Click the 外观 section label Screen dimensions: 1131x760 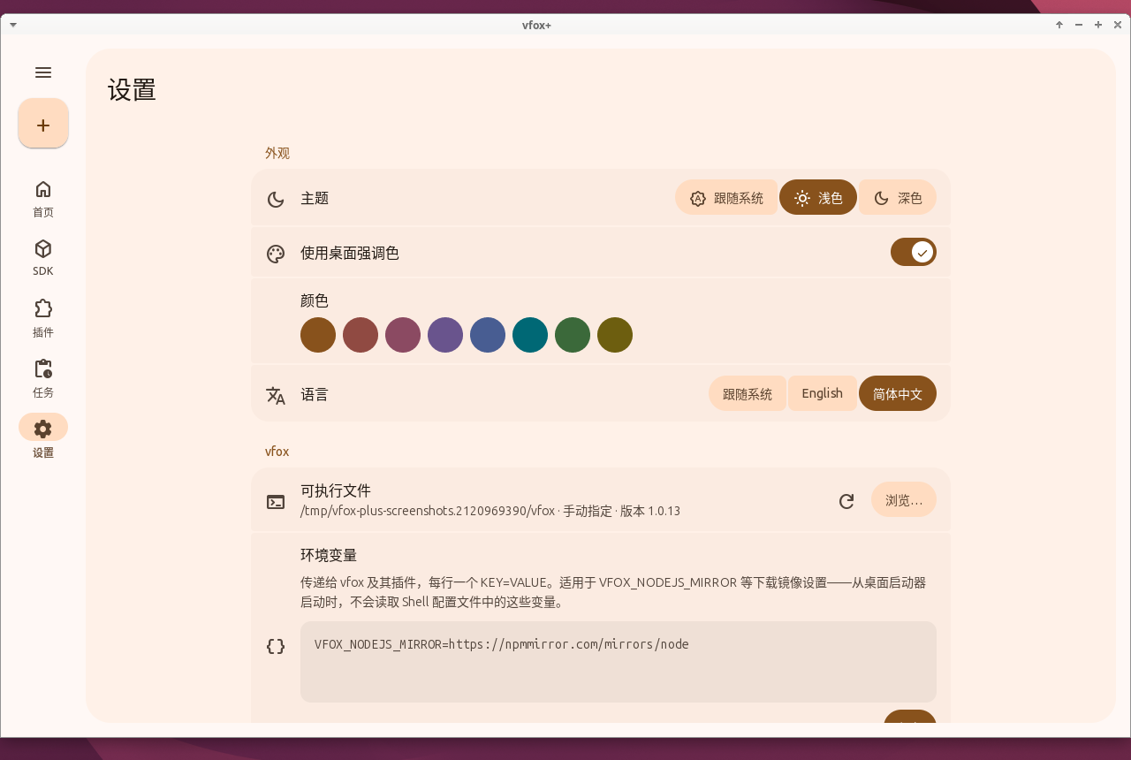[277, 153]
